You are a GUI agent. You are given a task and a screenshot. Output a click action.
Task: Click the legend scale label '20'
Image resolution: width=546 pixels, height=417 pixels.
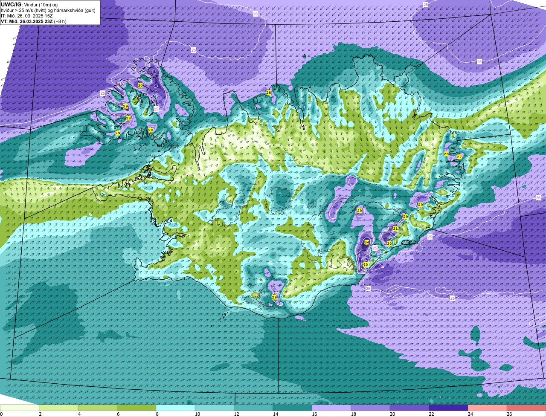point(392,414)
